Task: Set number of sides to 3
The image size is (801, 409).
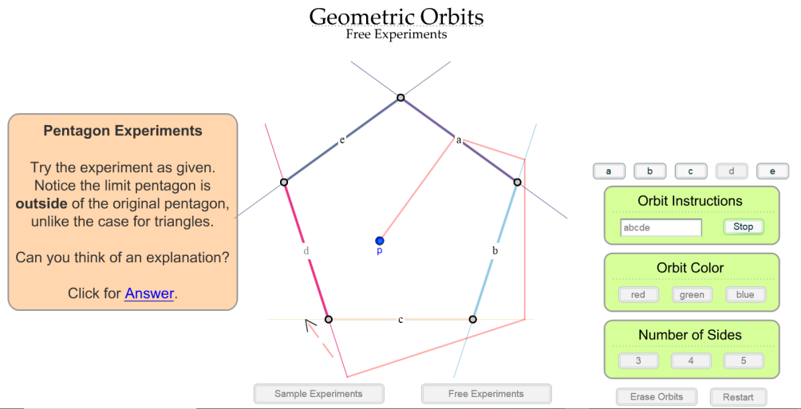Action: click(638, 360)
